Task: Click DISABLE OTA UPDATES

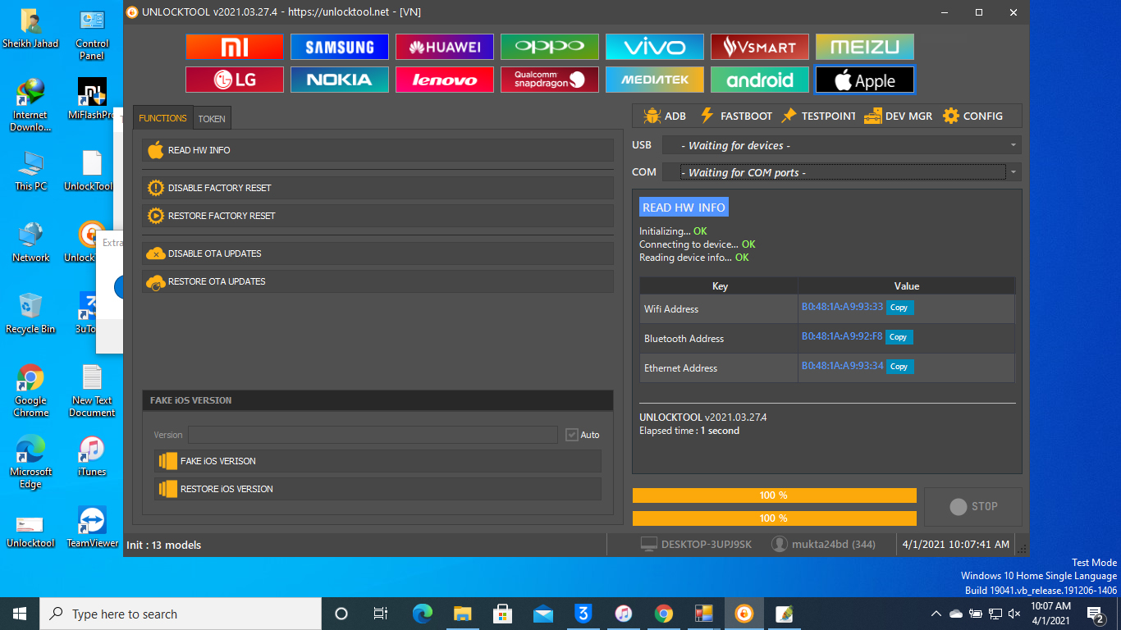Action: pos(377,253)
